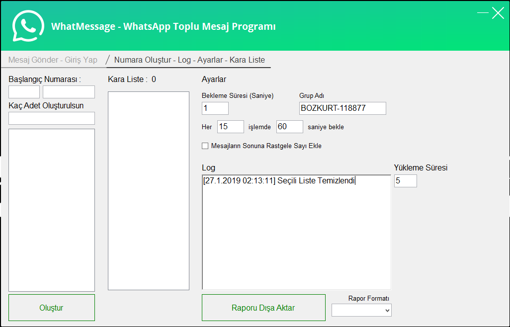The width and height of the screenshot is (510, 327).
Task: Minimize the WhatMessage window
Action: [483, 13]
